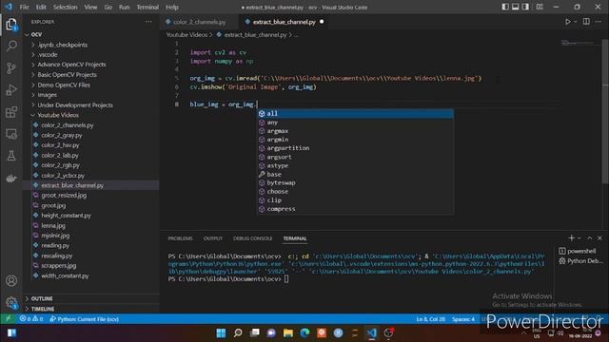Open Windows Start button in taskbar

pyautogui.click(x=221, y=332)
